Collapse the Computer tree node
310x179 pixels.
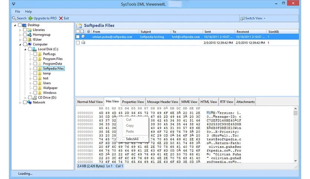pos(20,45)
